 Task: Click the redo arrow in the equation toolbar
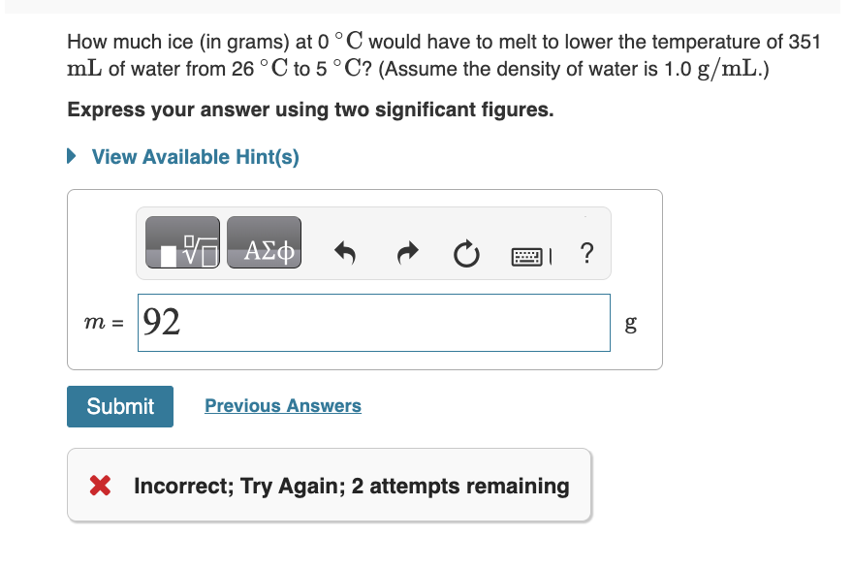pos(407,253)
